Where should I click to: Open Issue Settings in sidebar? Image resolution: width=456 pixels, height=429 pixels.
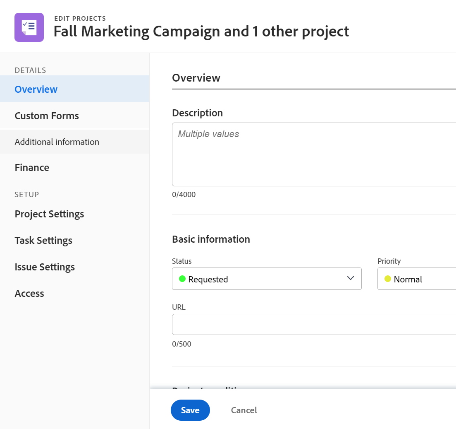pos(45,267)
